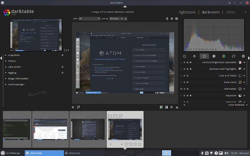Reset the orientation module parameters
Image resolution: width=250 pixels, height=156 pixels.
point(187,89)
